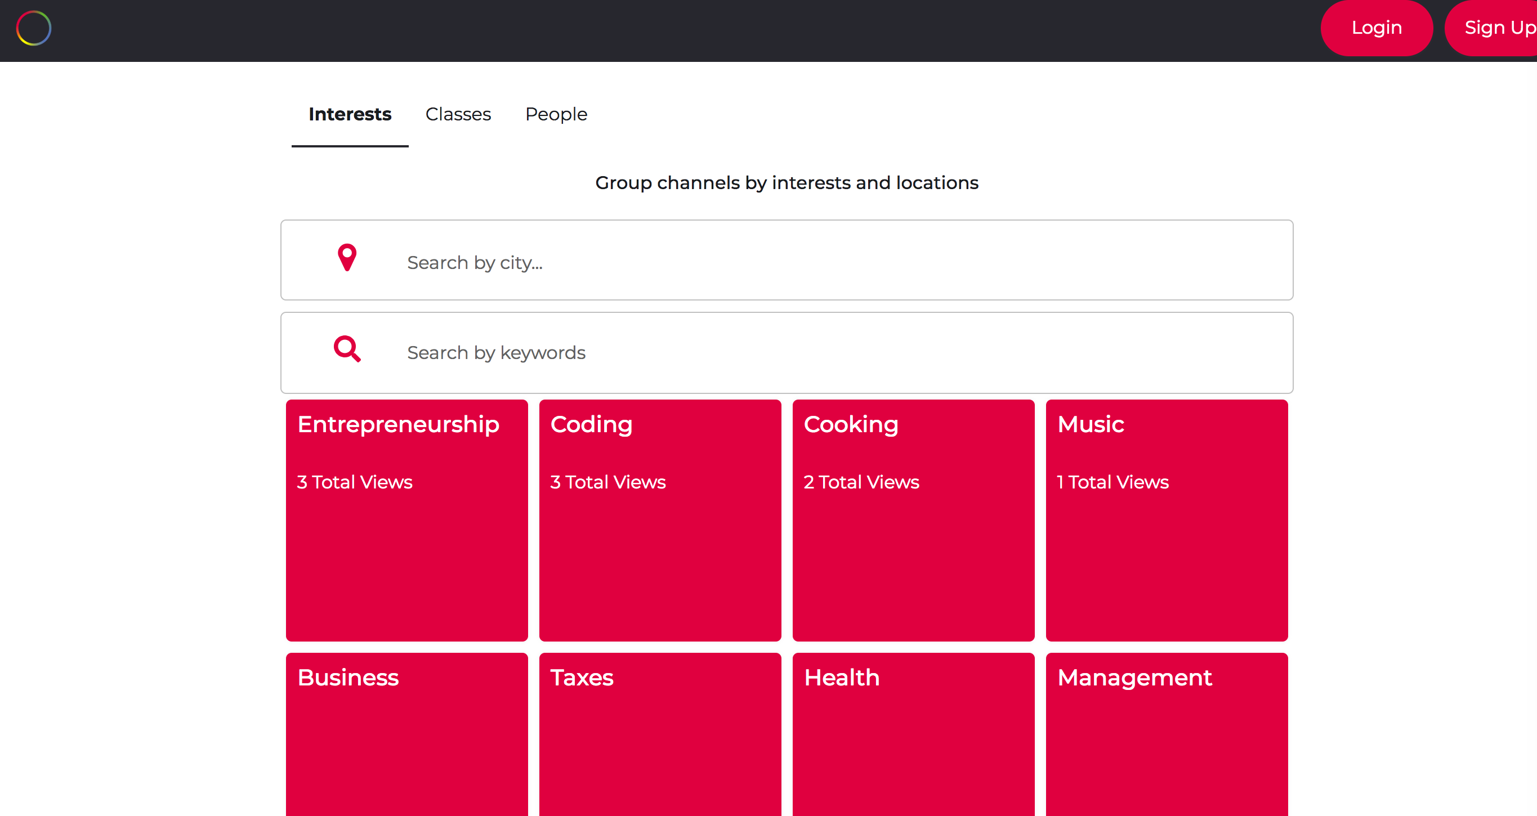1537x816 pixels.
Task: Open the Business interest tile
Action: pos(406,734)
